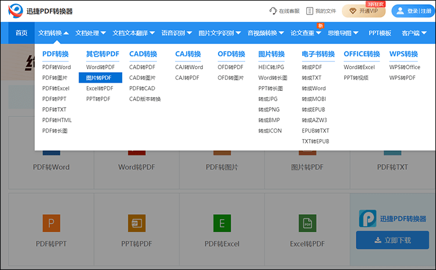Select CAD版本转换 menu entry
This screenshot has width=436, height=270.
pyautogui.click(x=145, y=99)
